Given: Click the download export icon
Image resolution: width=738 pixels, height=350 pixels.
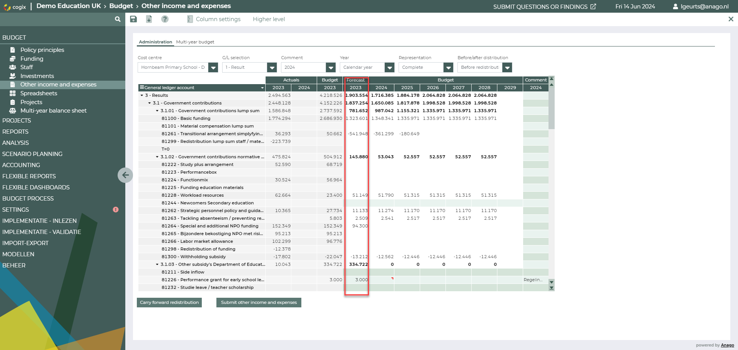Looking at the screenshot, I should (x=149, y=19).
